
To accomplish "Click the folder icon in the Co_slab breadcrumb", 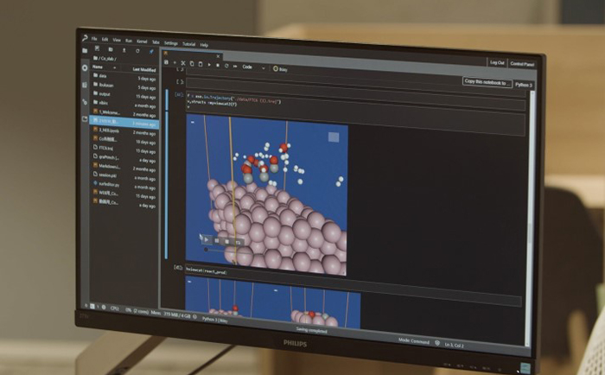I will click(95, 58).
